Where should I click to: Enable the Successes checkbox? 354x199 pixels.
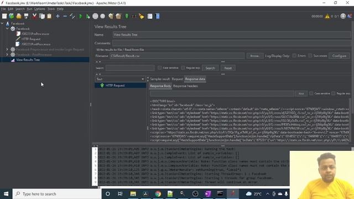coord(310,55)
